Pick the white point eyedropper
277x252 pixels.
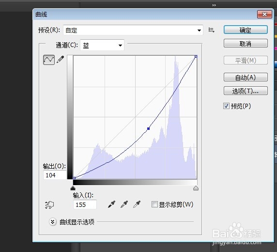coord(137,205)
